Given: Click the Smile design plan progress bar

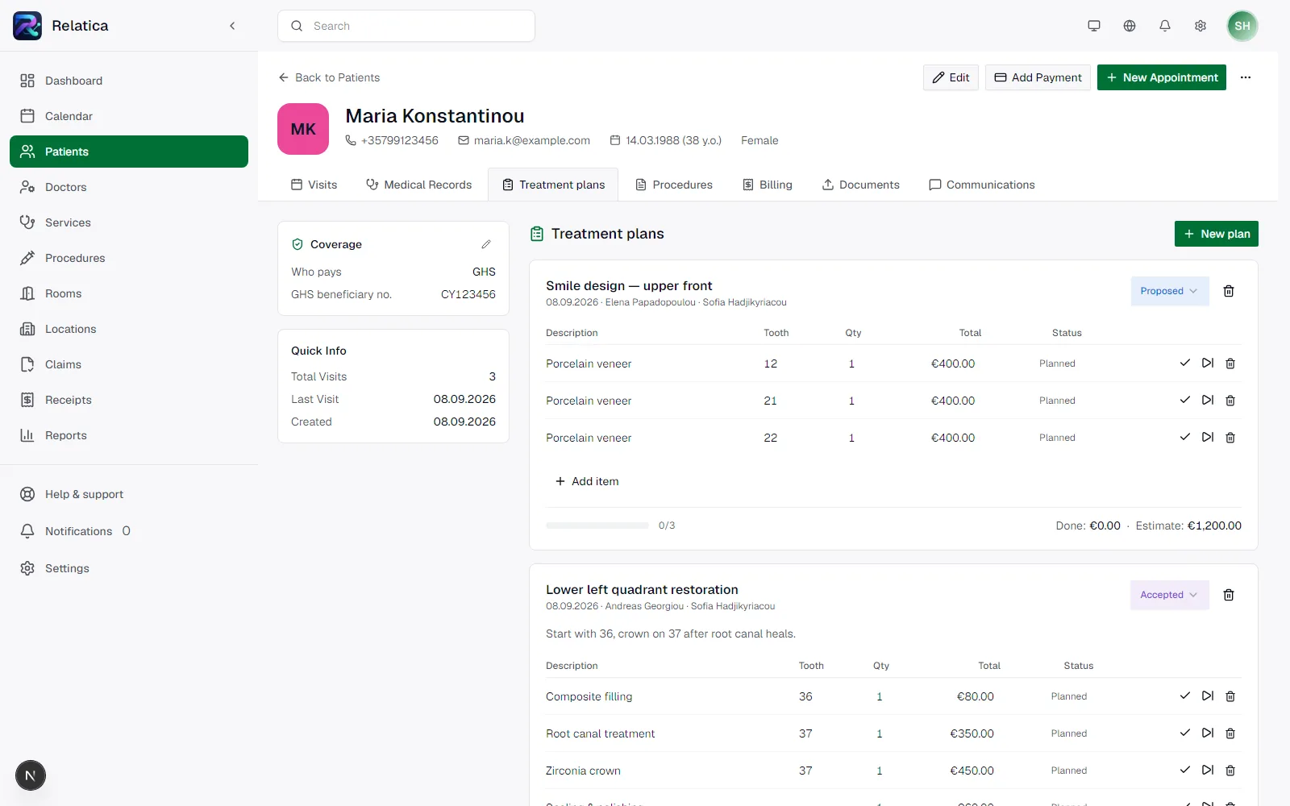Looking at the screenshot, I should (597, 526).
